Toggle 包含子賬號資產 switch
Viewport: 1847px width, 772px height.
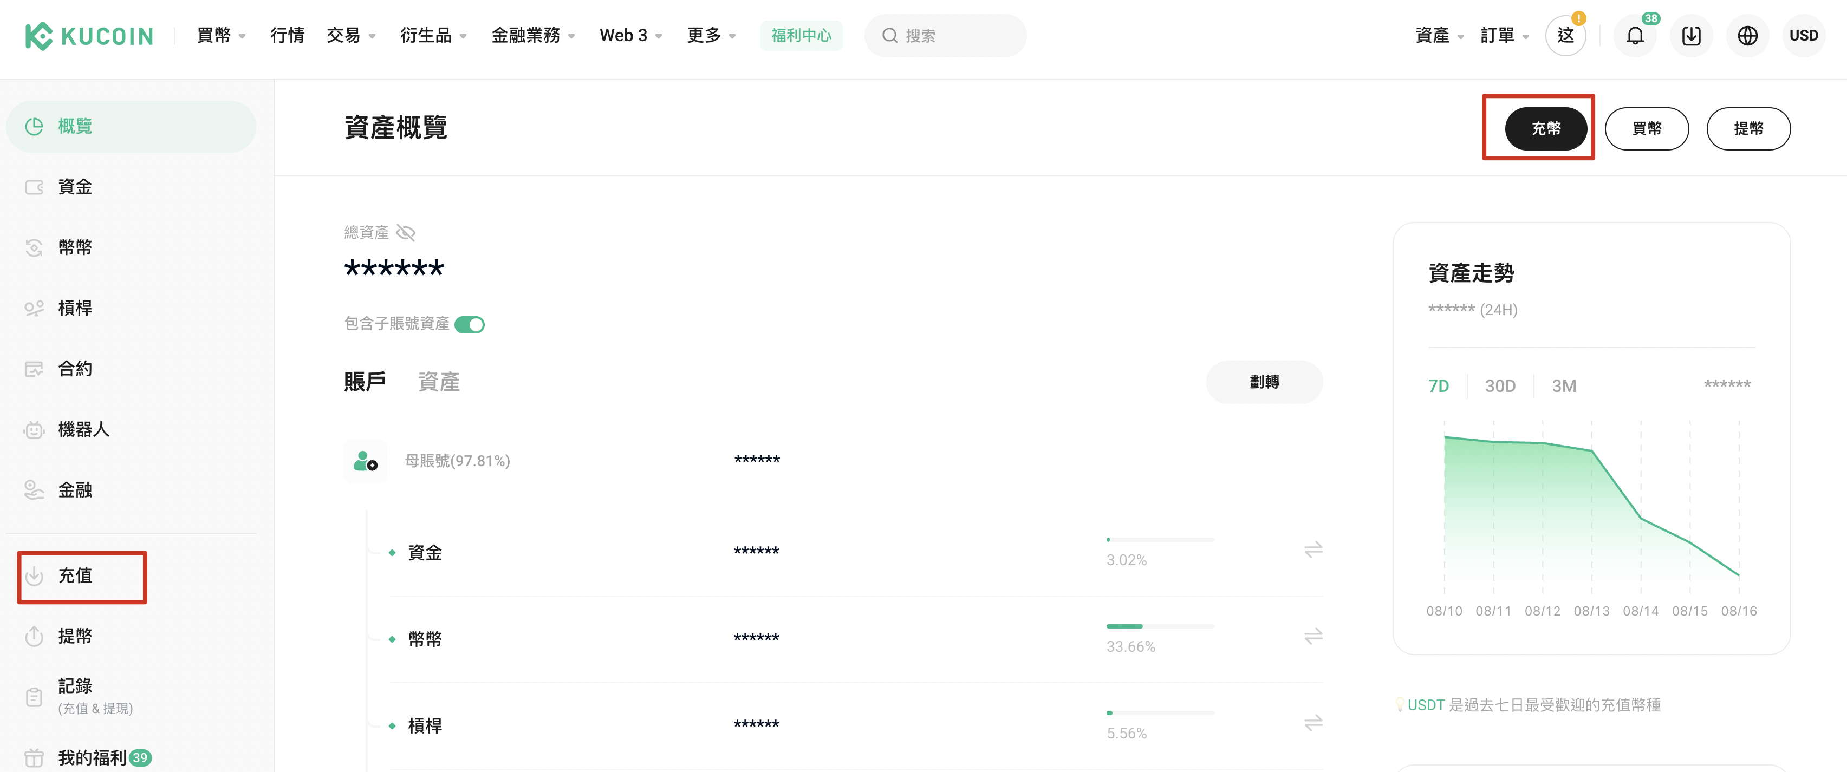coord(470,325)
